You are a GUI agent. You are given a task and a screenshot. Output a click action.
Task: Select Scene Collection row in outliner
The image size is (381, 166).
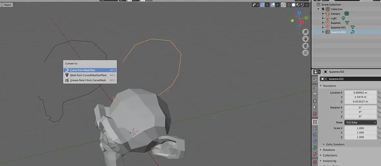(331, 5)
